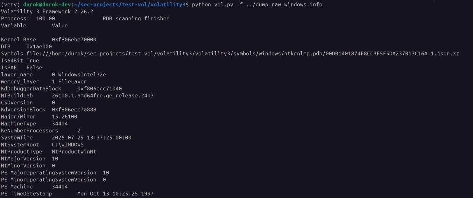Viewport: 473px width, 198px height.
Task: Click the PE TimeDateStamp date value
Action: coord(116,194)
